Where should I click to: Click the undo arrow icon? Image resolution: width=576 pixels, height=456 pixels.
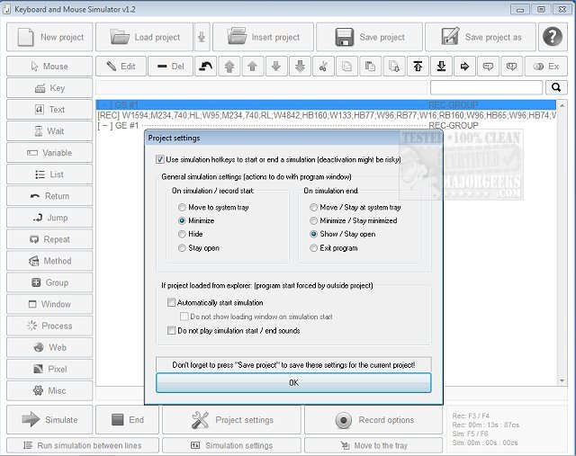[x=205, y=67]
